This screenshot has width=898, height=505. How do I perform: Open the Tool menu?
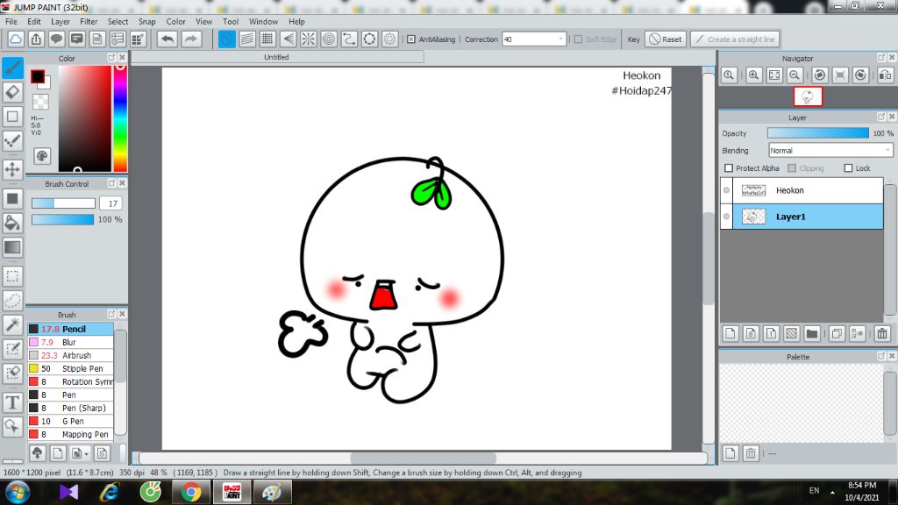231,21
